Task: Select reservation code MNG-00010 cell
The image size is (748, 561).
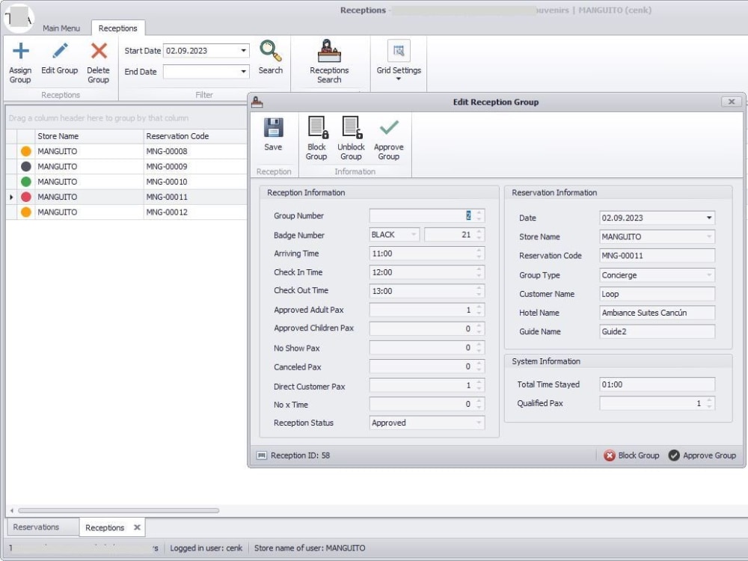Action: (194, 182)
